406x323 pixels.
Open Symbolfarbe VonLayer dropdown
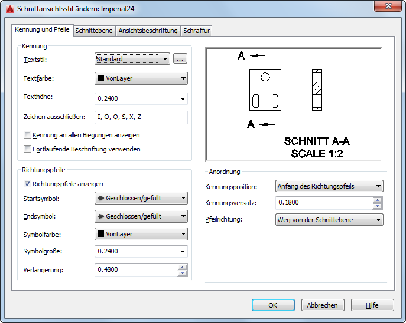[x=141, y=234]
